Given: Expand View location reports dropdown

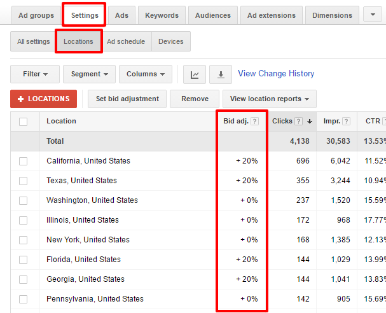Looking at the screenshot, I should pos(269,99).
